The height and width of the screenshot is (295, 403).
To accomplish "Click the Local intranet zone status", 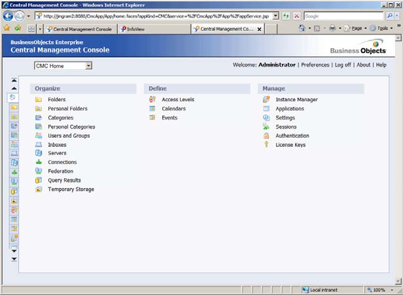I will pos(320,290).
